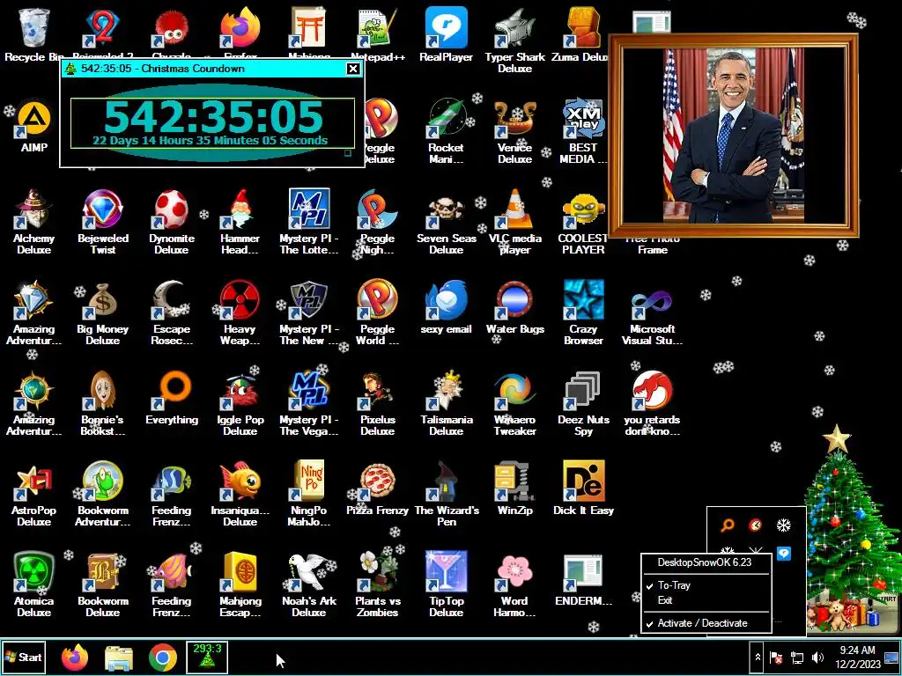Open Mahjong Escape shortcut
The height and width of the screenshot is (676, 902).
(x=240, y=584)
